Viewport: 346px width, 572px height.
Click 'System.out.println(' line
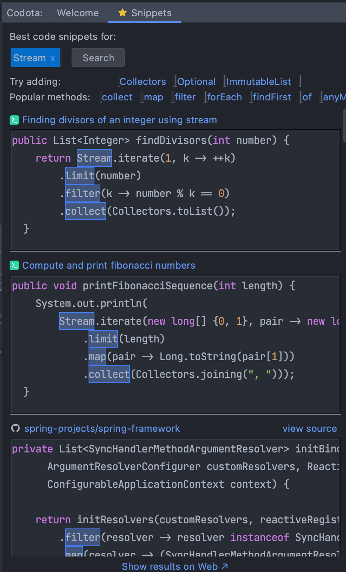(x=91, y=303)
